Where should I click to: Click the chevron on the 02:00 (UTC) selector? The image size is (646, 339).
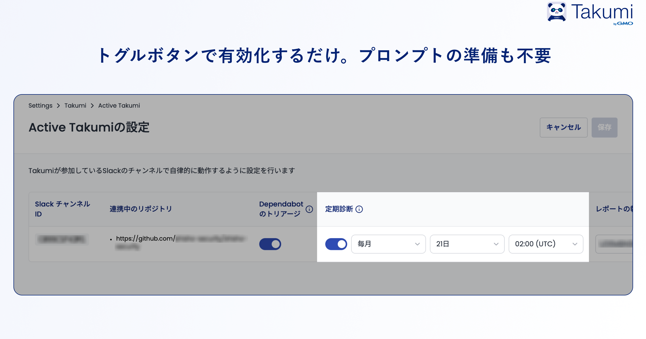coord(574,244)
